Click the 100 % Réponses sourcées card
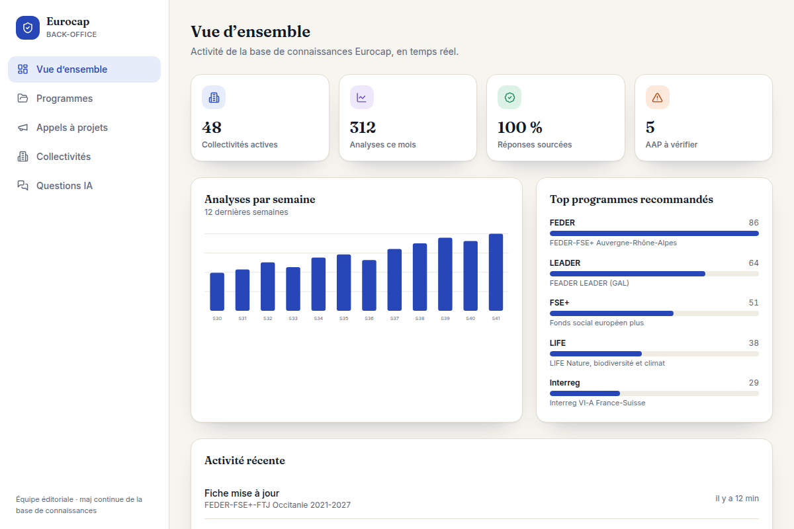This screenshot has width=794, height=529. [x=556, y=118]
